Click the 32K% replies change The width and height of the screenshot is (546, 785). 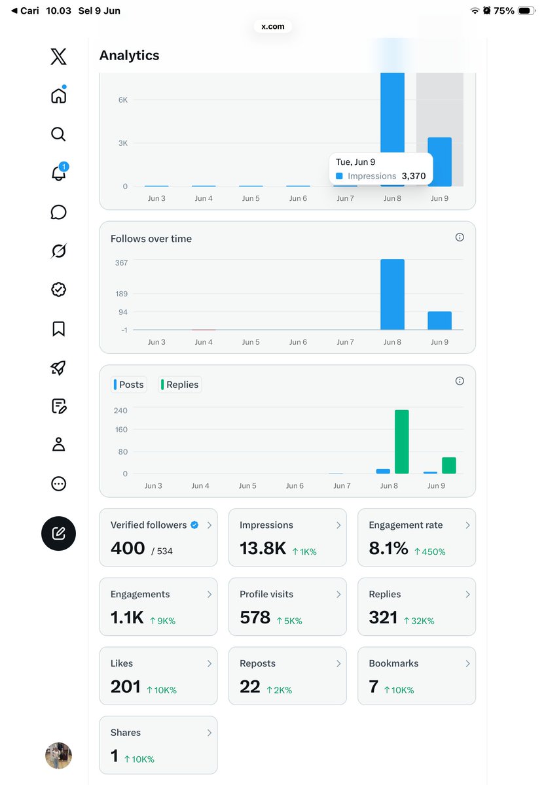click(419, 621)
